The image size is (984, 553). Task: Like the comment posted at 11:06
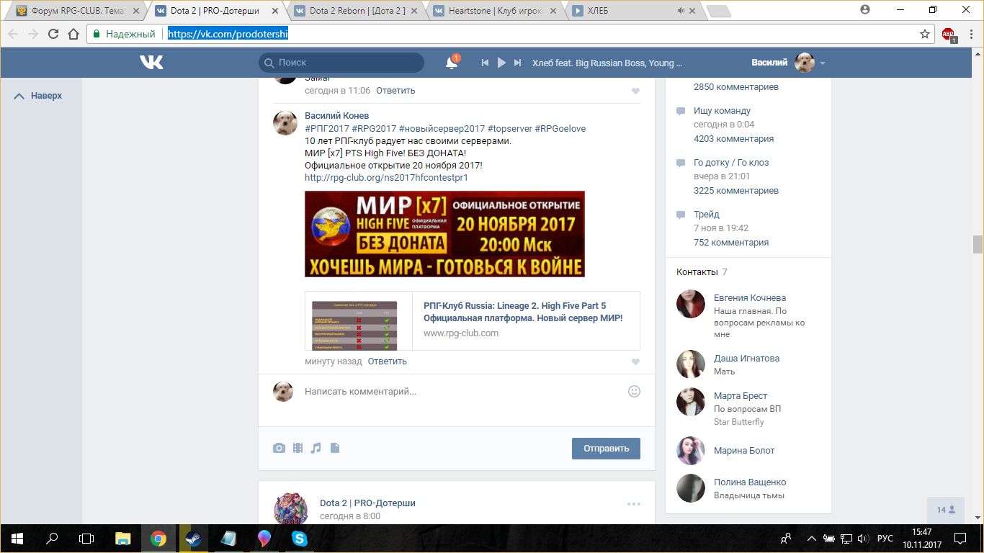click(x=635, y=91)
